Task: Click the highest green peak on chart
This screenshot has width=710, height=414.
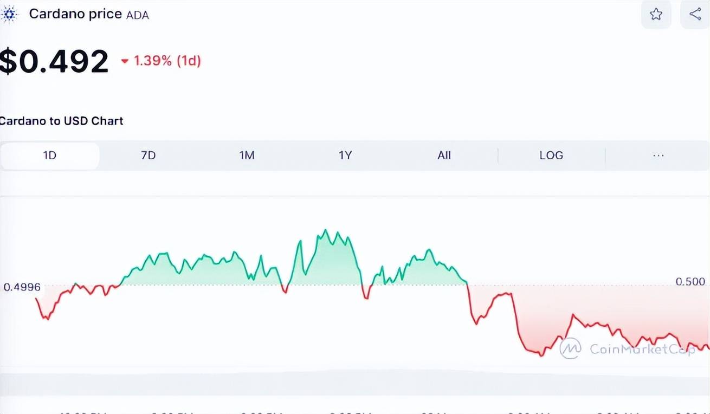Action: click(x=326, y=230)
